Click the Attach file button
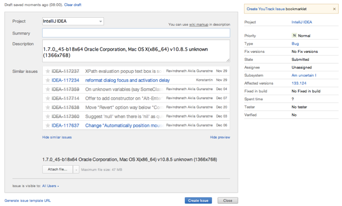The image size is (342, 206). tap(57, 169)
